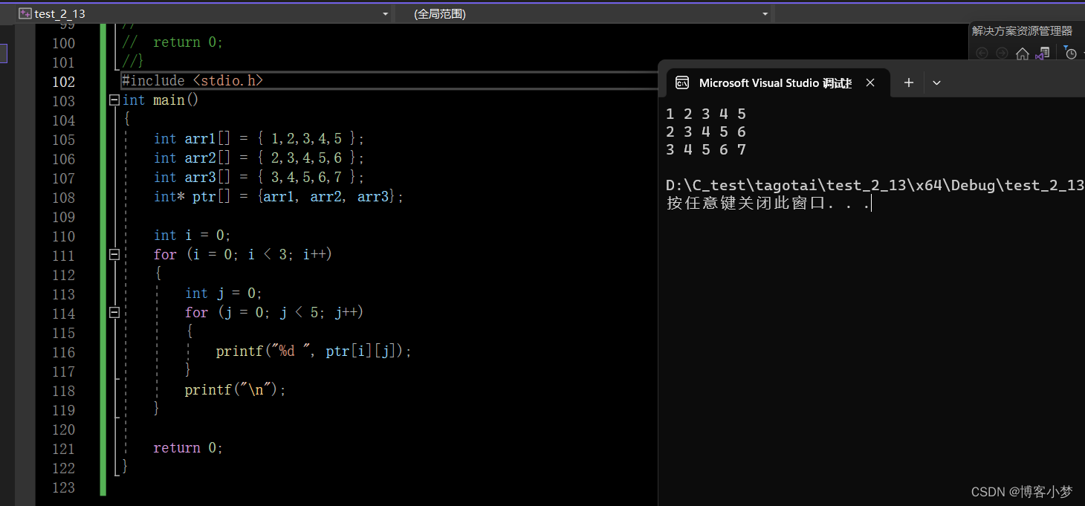The image size is (1085, 506).
Task: Click the #include <stdio.h> line
Action: point(192,80)
